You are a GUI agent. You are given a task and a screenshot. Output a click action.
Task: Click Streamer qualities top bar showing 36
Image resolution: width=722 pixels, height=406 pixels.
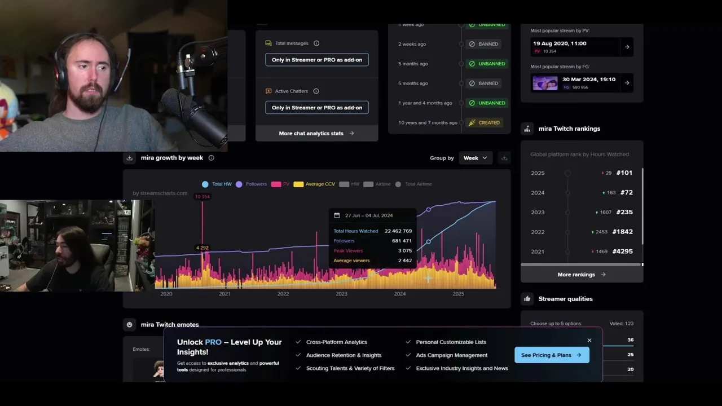pos(618,340)
